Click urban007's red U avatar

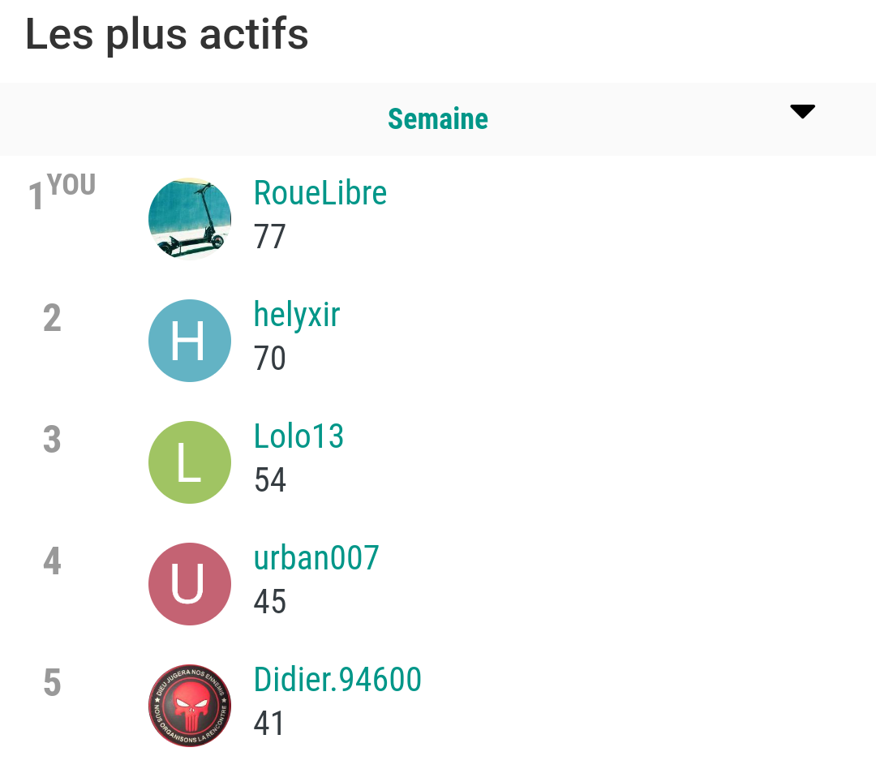(190, 584)
